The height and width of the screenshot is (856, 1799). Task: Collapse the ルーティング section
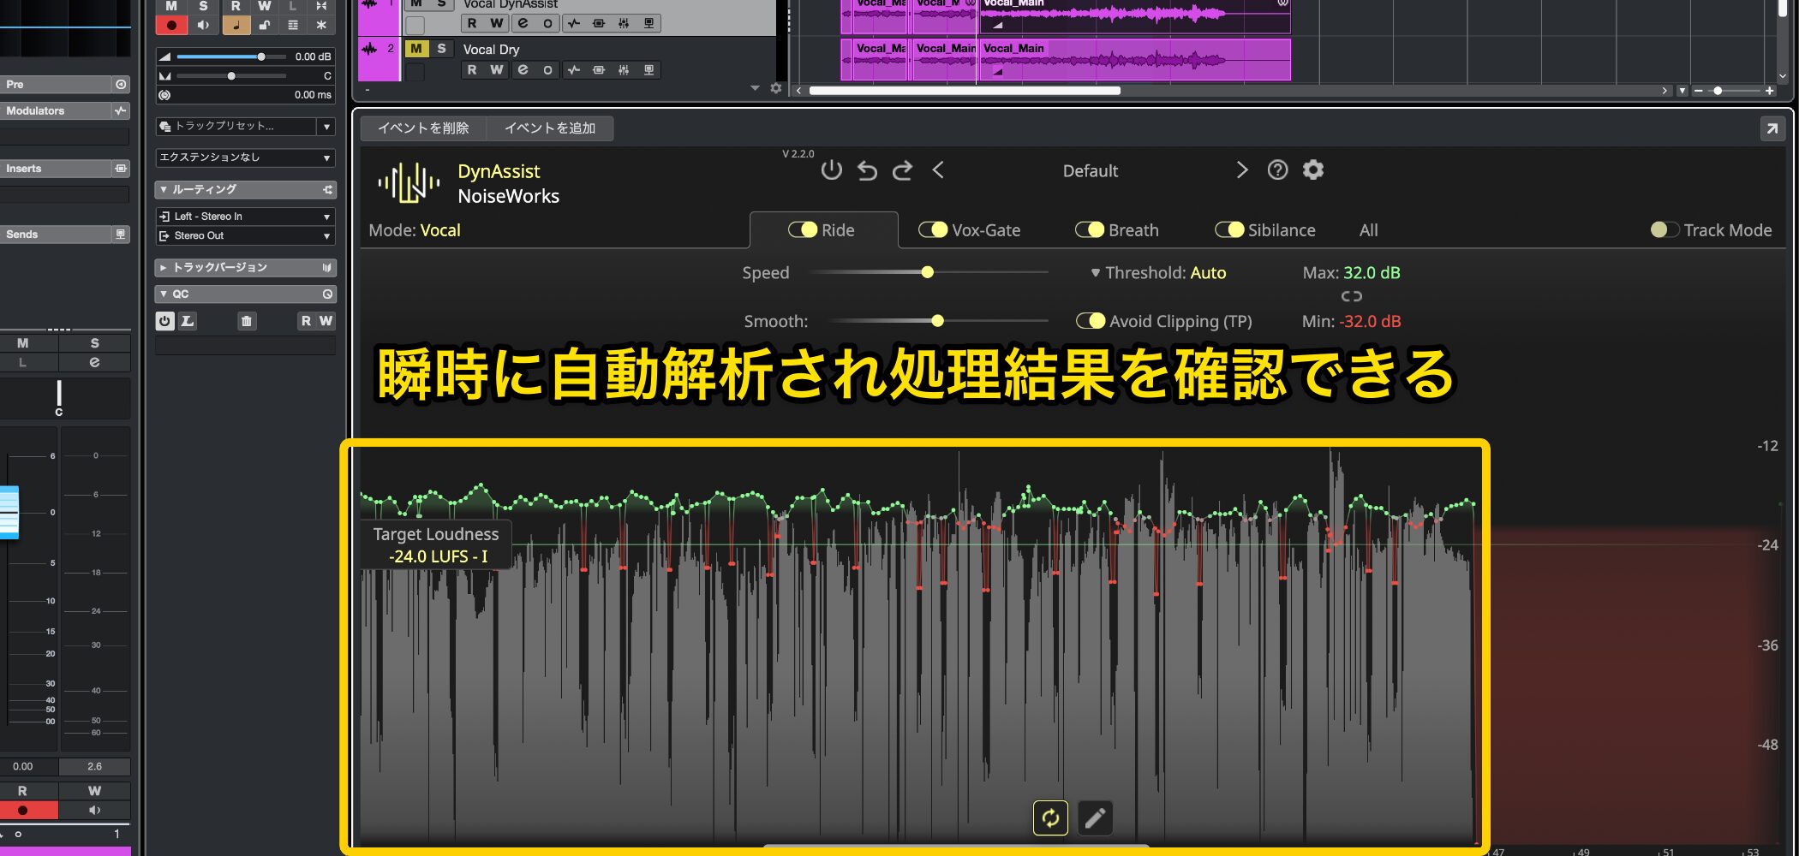tap(164, 189)
